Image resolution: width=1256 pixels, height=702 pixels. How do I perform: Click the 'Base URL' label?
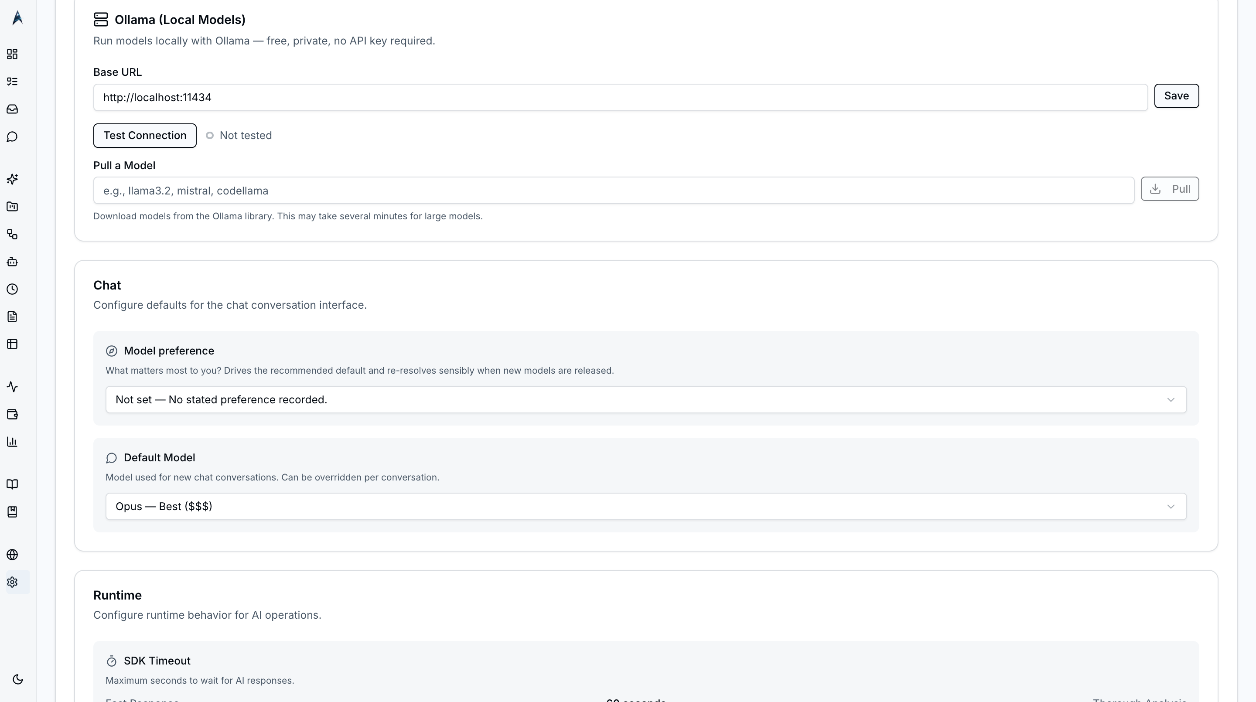[x=117, y=72]
